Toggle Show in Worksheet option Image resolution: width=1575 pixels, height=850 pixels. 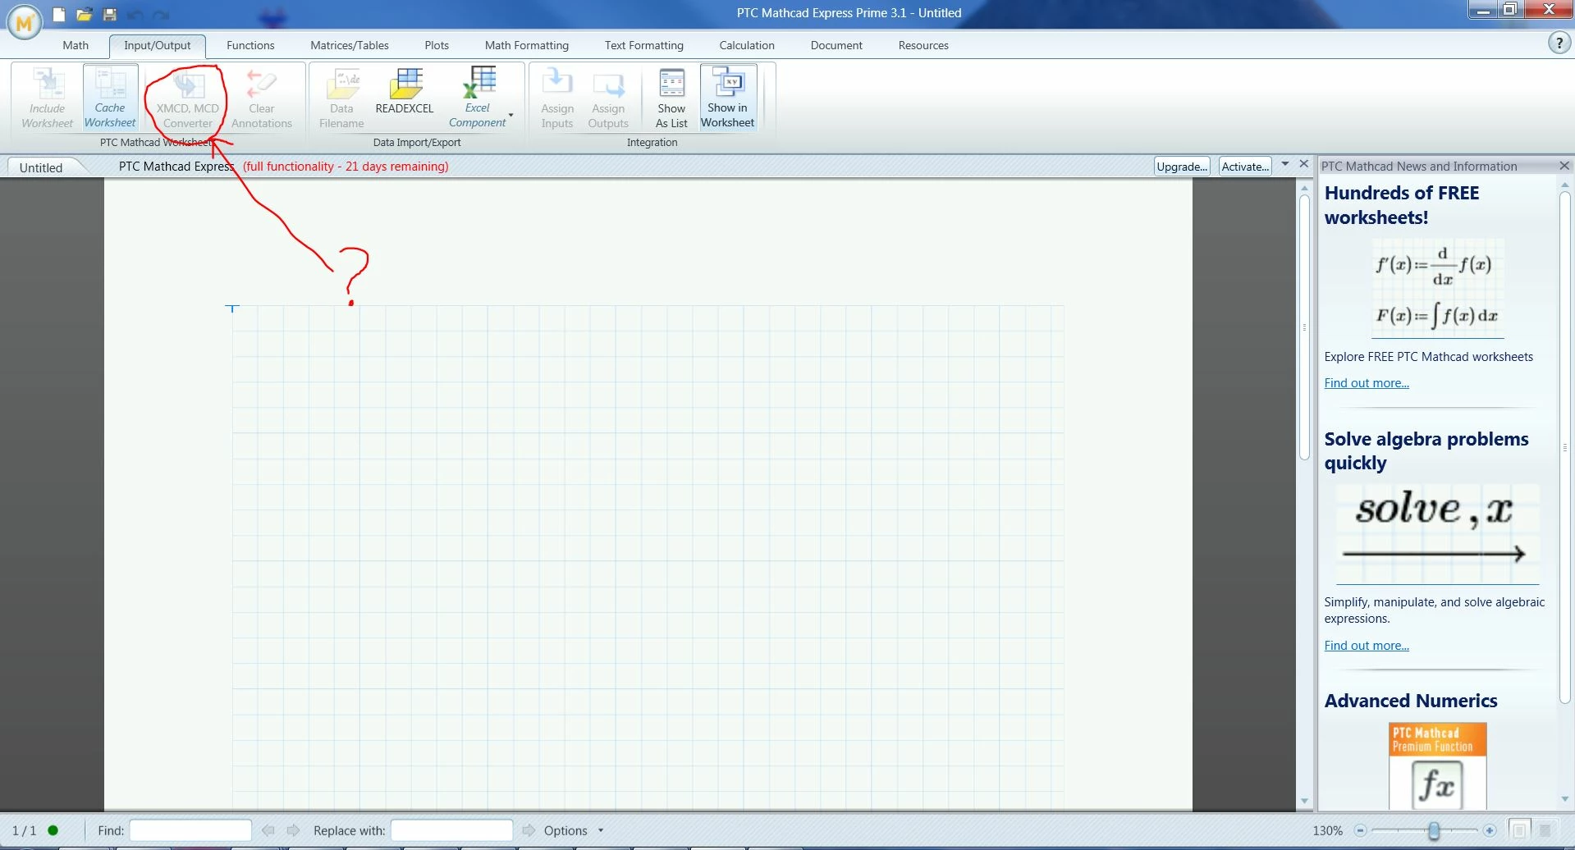[x=727, y=98]
